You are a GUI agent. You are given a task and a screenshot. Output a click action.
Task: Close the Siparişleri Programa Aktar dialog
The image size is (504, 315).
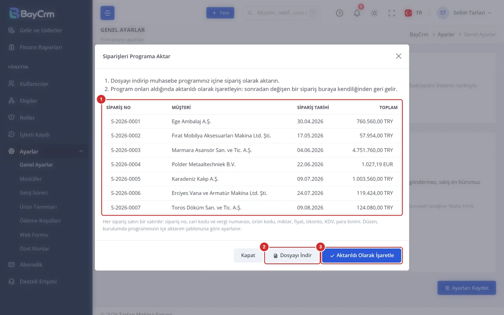(x=398, y=56)
